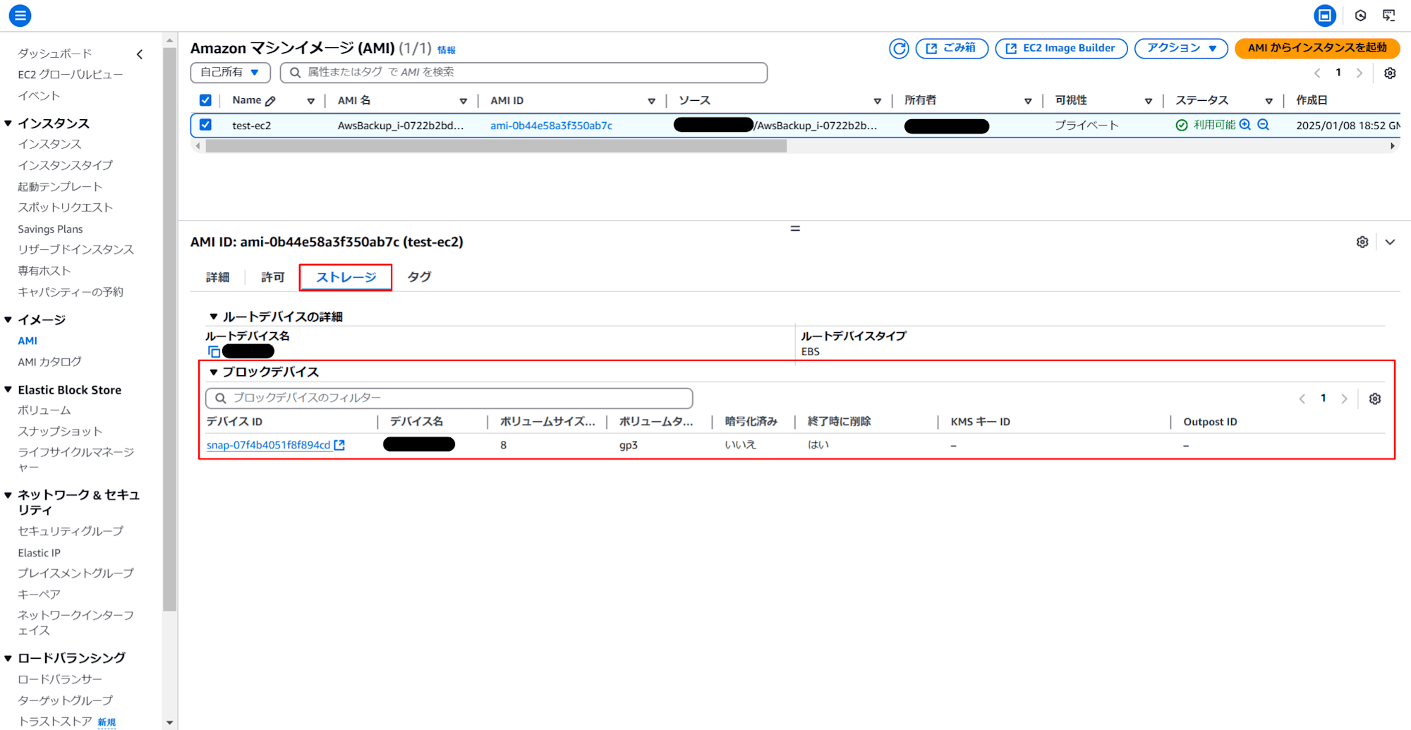Open ボリューム in sidebar
Screen dimensions: 1411x730
(x=44, y=410)
